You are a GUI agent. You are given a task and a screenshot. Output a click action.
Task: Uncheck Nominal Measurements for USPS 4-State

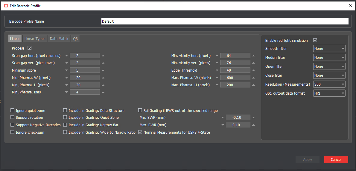140,132
